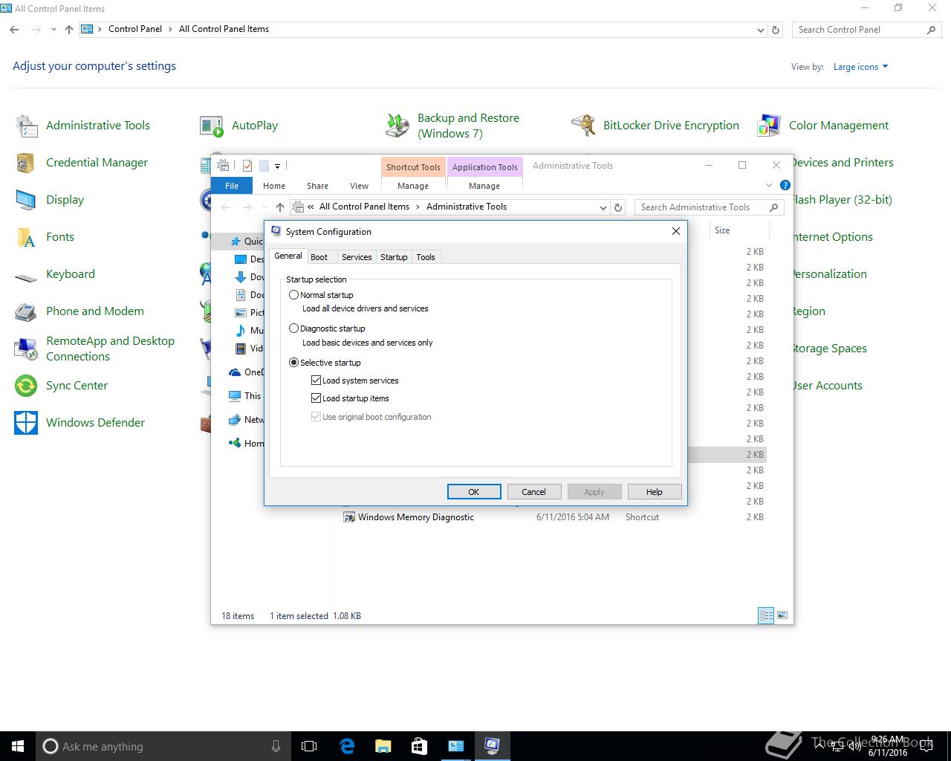The image size is (951, 761).
Task: Launch Microsoft Edge from taskbar
Action: [x=347, y=746]
